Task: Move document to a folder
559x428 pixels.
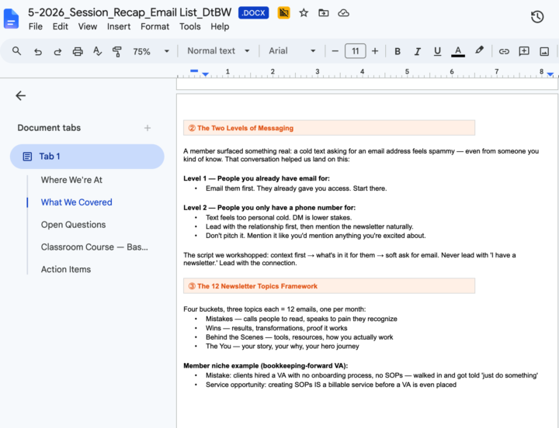Action: click(x=323, y=13)
